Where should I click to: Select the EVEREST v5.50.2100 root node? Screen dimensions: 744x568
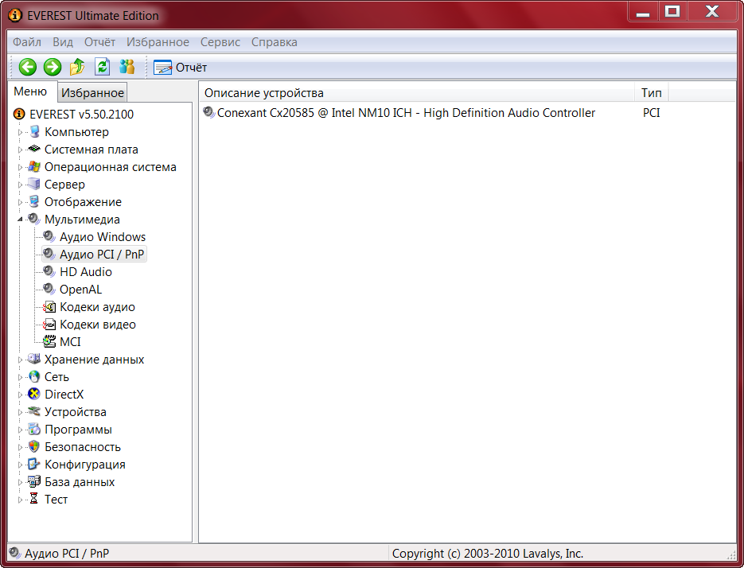coord(81,115)
